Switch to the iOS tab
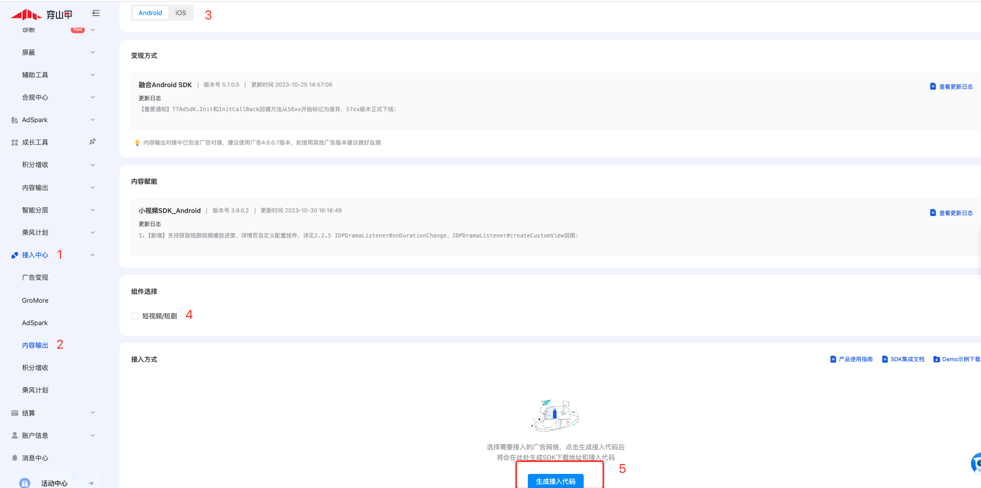Screen dimensions: 981x488 (181, 13)
